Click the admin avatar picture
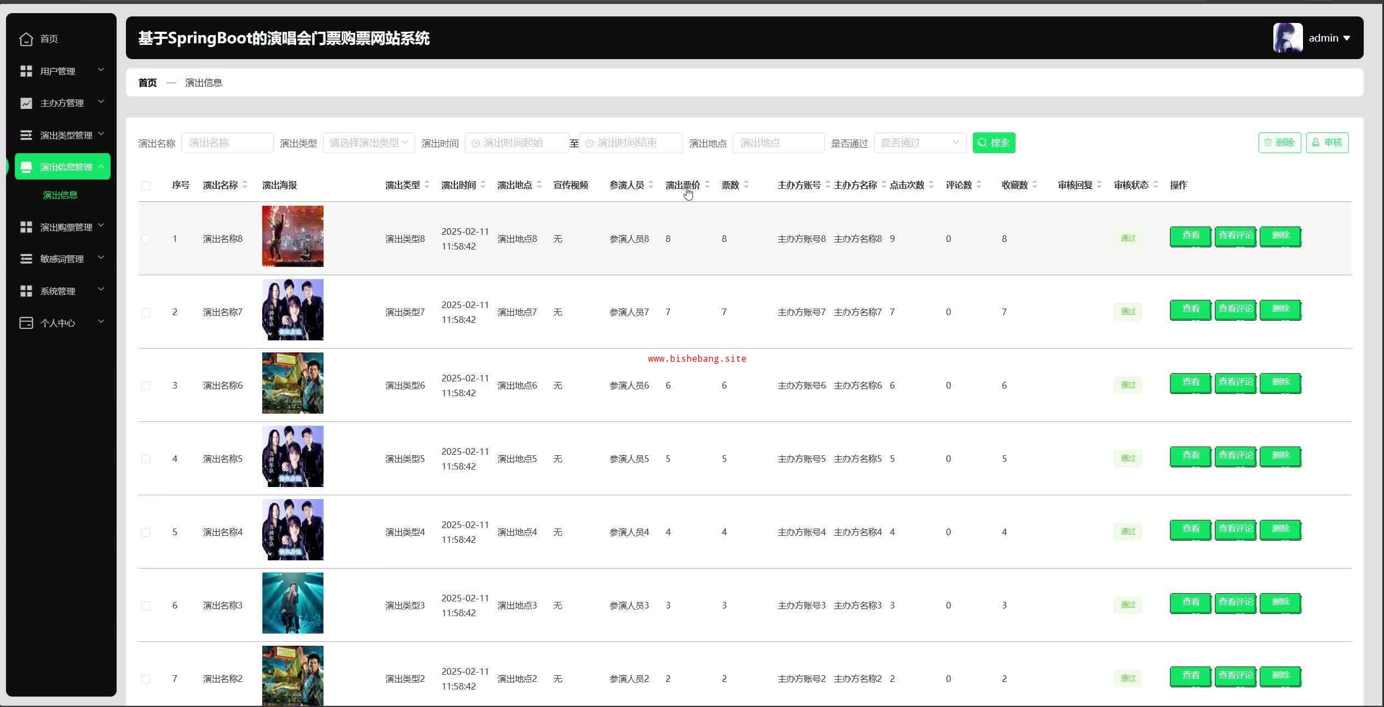Viewport: 1384px width, 707px height. pyautogui.click(x=1287, y=38)
